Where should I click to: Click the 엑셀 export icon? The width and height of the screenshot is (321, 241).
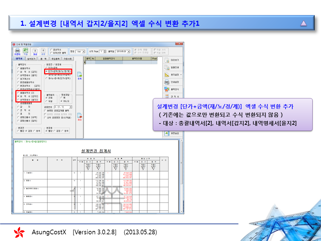tap(25, 51)
